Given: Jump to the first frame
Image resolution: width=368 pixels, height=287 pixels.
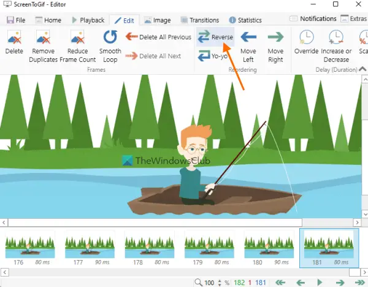Looking at the screenshot, I should click(x=280, y=283).
